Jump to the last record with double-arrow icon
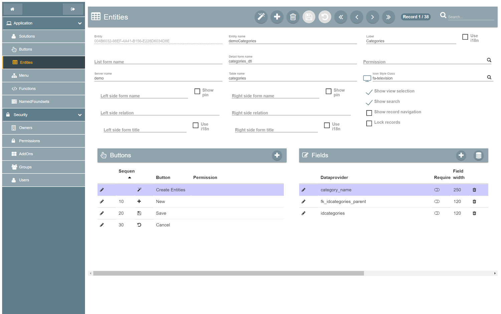Screen dimensions: 501x314 pos(388,17)
